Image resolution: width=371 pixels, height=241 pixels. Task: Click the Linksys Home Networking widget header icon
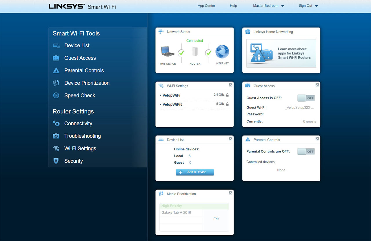[x=248, y=32]
